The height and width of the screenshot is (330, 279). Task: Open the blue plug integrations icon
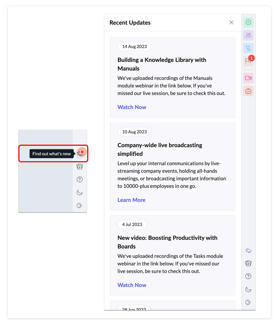coord(248,48)
